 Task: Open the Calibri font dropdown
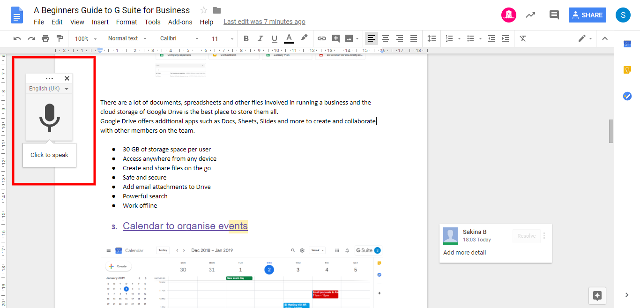click(x=179, y=38)
